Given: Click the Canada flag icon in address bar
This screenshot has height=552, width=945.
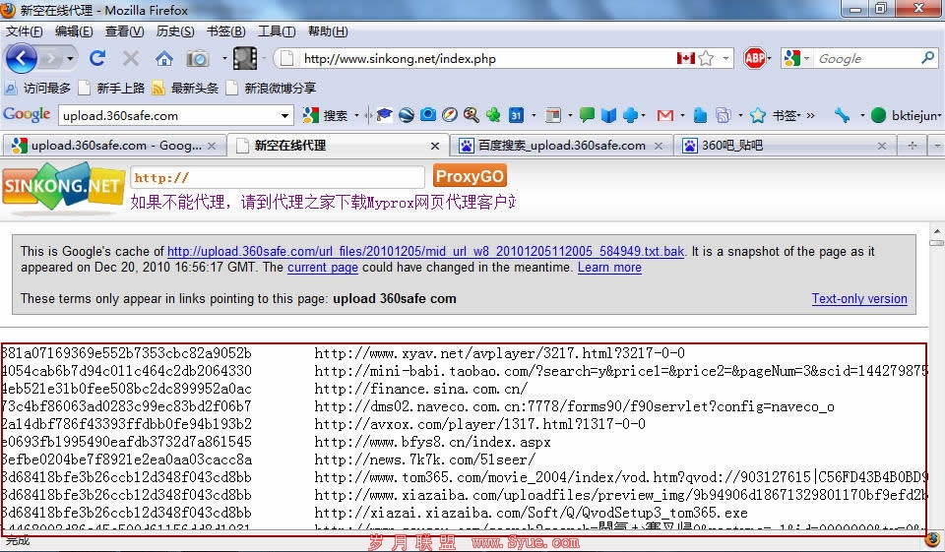Looking at the screenshot, I should (685, 58).
